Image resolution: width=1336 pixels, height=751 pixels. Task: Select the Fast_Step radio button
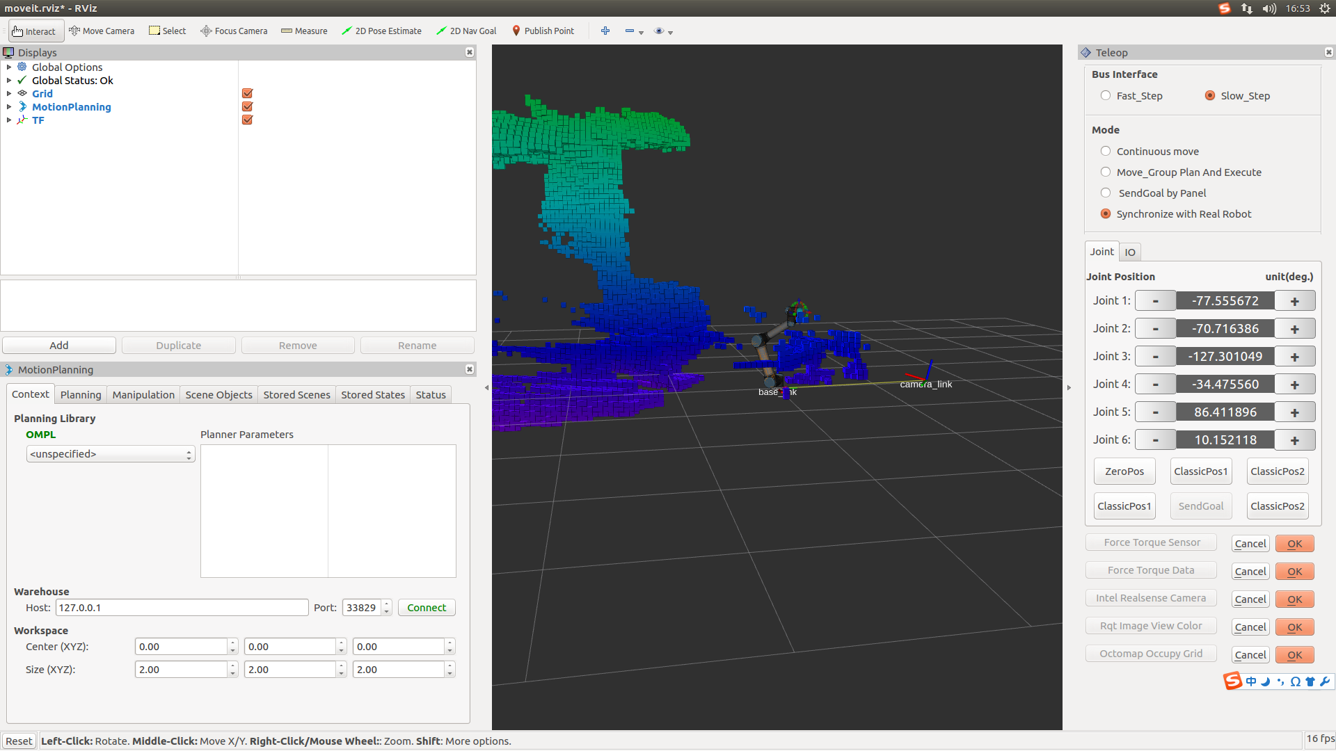(x=1106, y=95)
